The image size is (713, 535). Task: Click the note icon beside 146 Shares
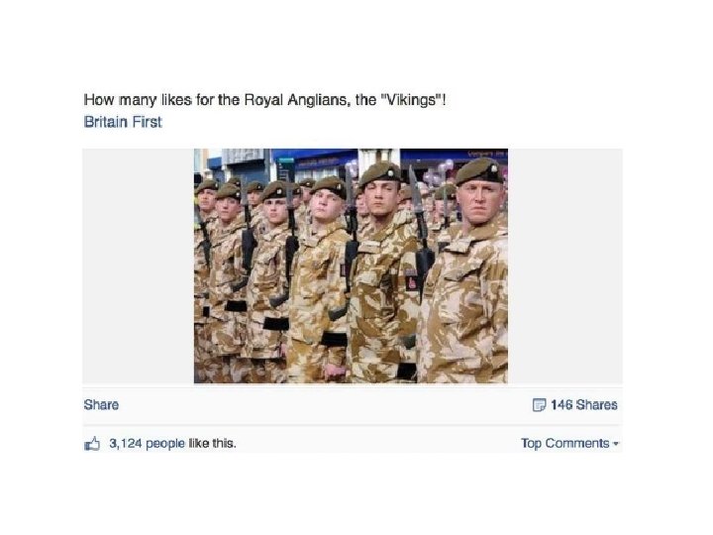click(x=539, y=405)
